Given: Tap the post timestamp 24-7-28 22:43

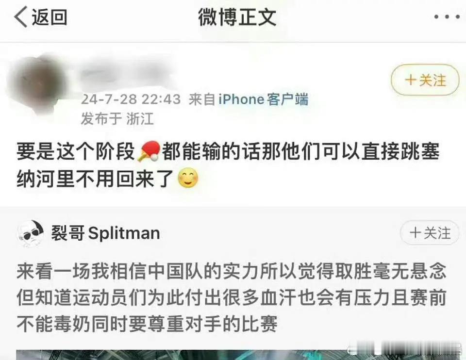Looking at the screenshot, I should pos(131,99).
